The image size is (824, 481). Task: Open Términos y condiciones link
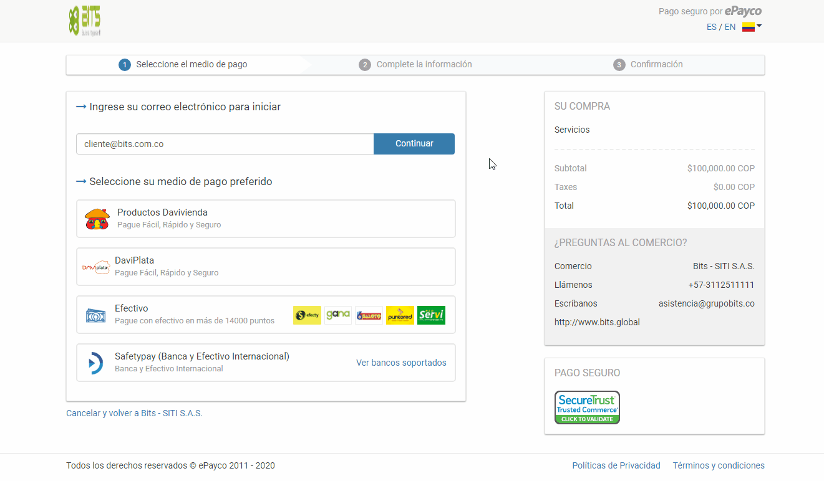tap(719, 465)
